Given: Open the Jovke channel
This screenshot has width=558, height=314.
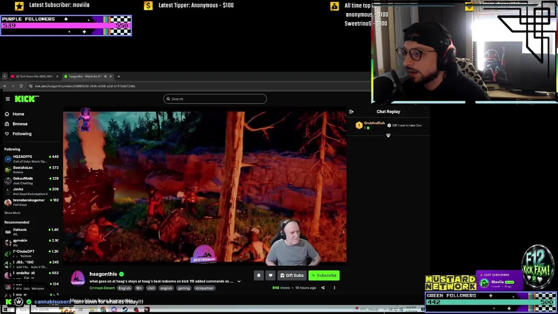Looking at the screenshot, I should [x=31, y=191].
